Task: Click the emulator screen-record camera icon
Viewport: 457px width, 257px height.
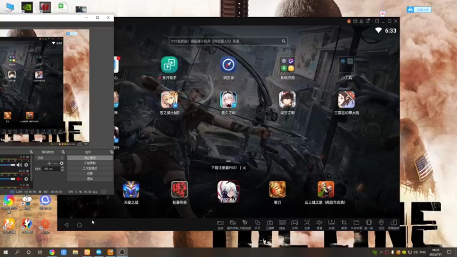Action: 221,223
